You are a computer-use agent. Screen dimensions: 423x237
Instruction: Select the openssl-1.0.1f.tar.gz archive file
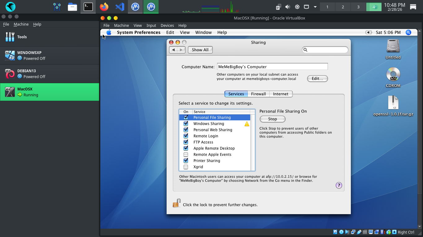(x=393, y=103)
